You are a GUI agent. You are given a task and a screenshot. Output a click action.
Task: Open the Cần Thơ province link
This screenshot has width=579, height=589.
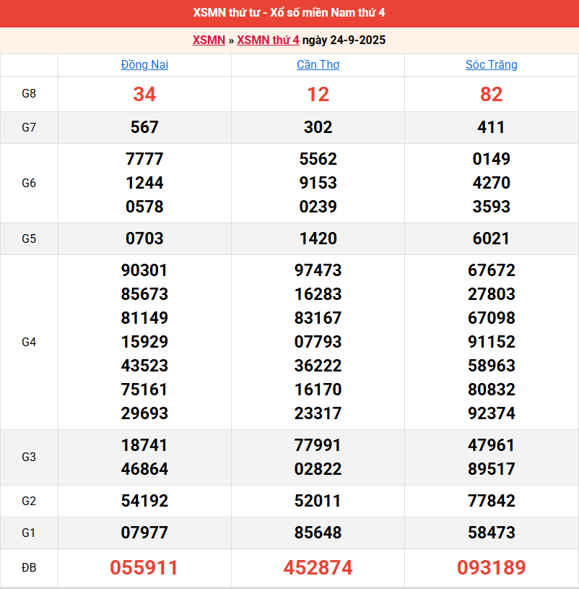point(318,64)
